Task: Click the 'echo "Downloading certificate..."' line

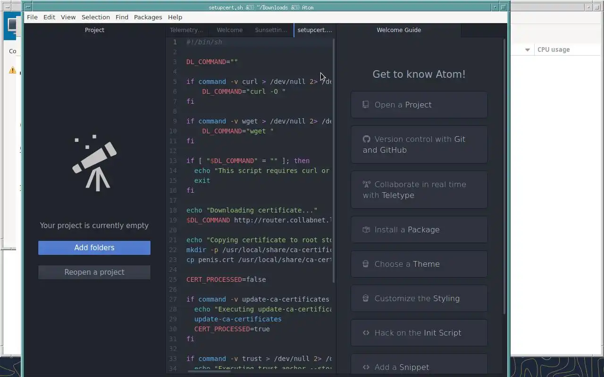Action: tap(252, 210)
